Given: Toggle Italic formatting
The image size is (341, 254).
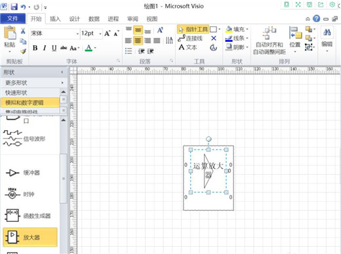Looking at the screenshot, I should (x=45, y=48).
